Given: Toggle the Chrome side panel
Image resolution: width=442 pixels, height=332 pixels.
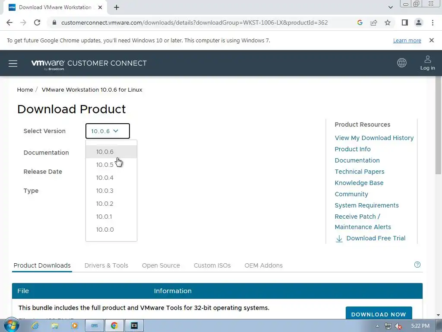Looking at the screenshot, I should click(405, 22).
